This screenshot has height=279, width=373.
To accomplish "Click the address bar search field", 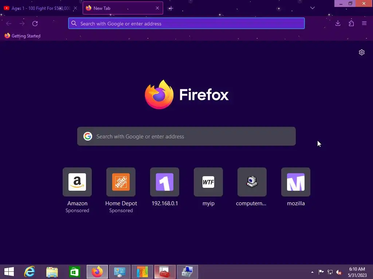I will 186,24.
